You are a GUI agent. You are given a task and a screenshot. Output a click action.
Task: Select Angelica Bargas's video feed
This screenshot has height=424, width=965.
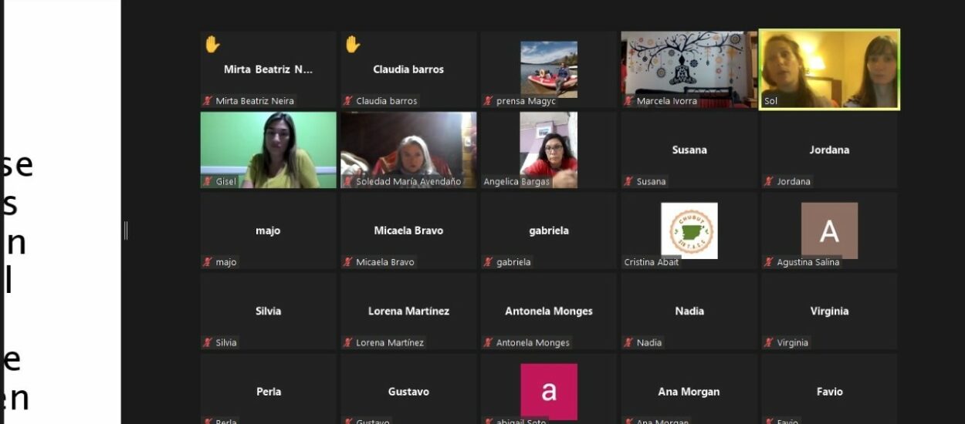549,150
